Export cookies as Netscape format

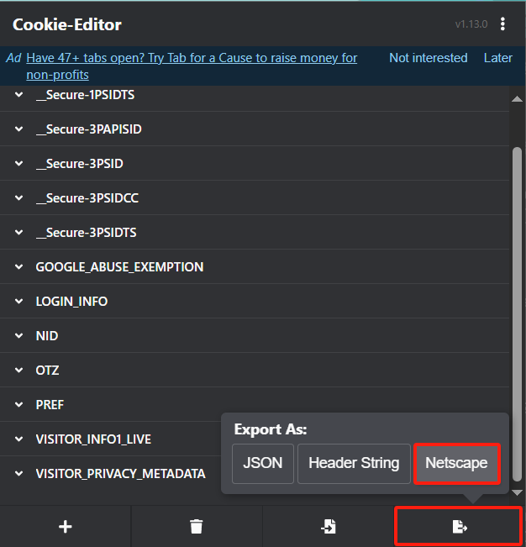click(x=456, y=463)
